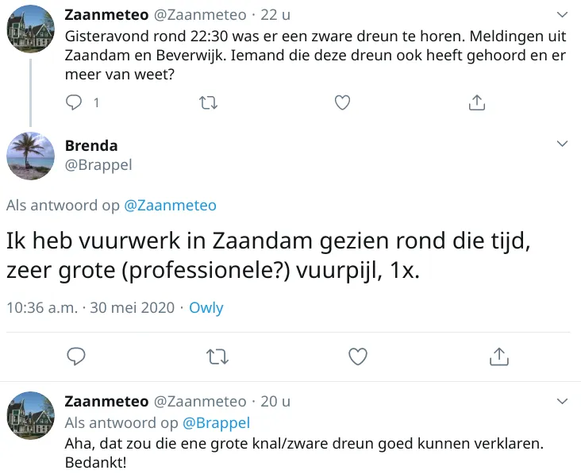
Task: Retweet Zaanmeteo's first tweet about the dreun
Action: click(208, 102)
